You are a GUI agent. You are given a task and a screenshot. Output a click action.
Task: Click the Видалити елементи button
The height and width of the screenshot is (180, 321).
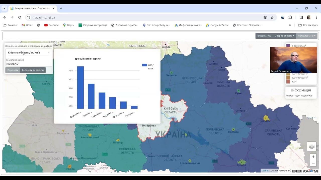point(33,70)
